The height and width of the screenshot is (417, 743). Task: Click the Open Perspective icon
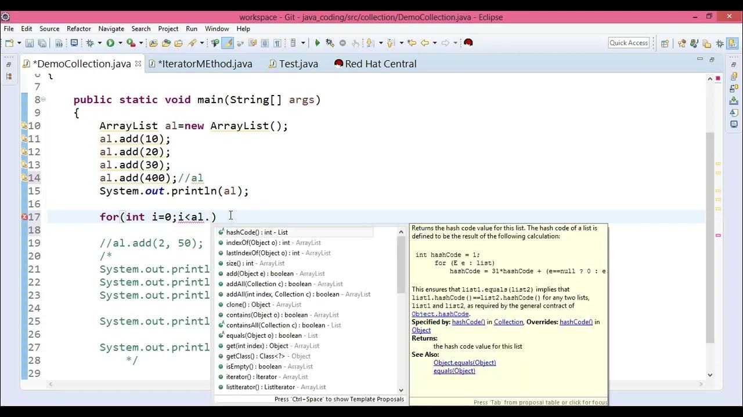point(665,43)
